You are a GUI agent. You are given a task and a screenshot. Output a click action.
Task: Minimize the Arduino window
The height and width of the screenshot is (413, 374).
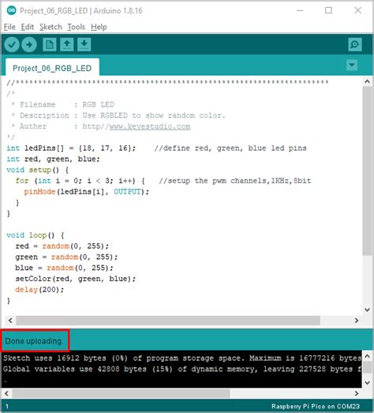click(x=300, y=10)
